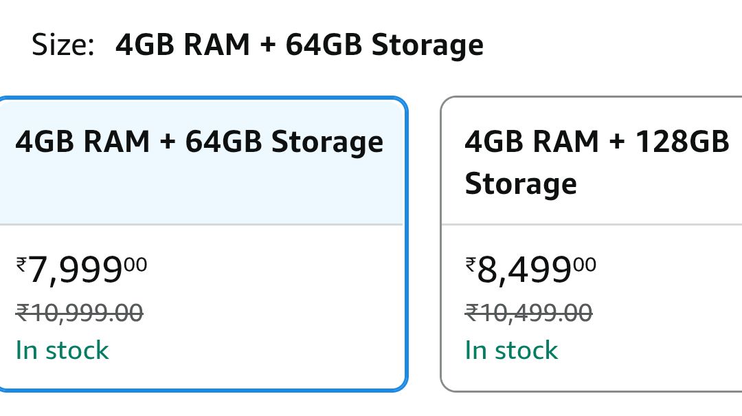Click the rupee symbol before 7,999
The width and height of the screenshot is (742, 416).
coord(22,263)
